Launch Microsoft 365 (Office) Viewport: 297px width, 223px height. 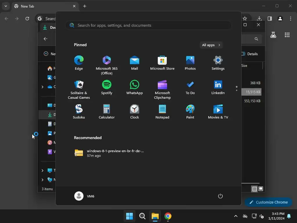click(x=107, y=65)
